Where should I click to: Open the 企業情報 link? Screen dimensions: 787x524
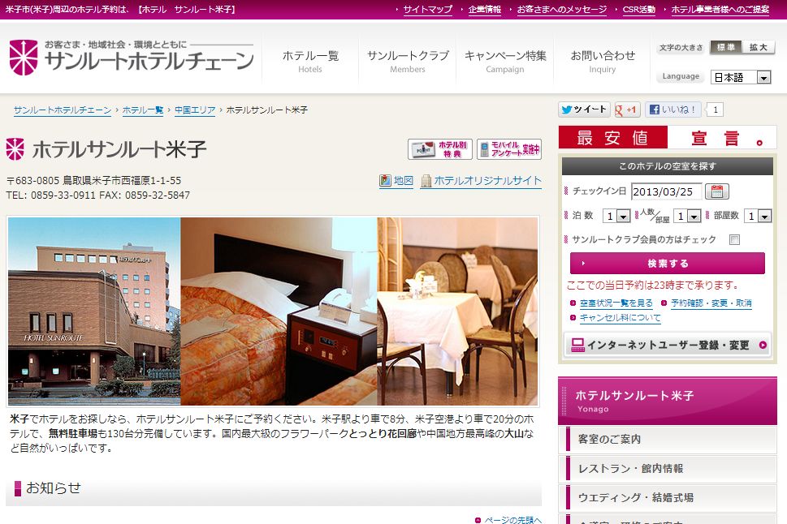(484, 10)
